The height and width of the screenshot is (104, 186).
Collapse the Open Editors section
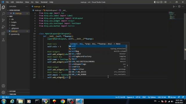coord(18,10)
